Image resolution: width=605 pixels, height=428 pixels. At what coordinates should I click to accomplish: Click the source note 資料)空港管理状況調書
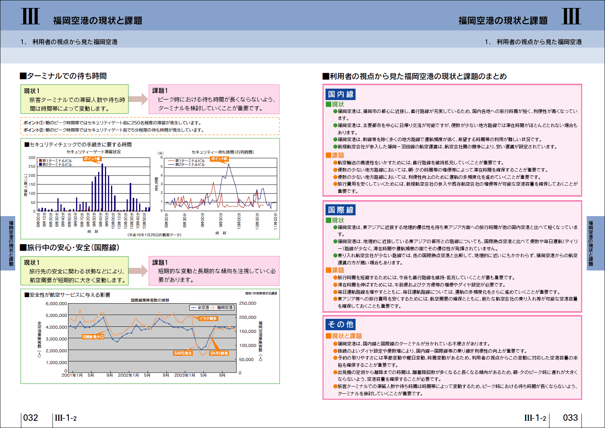pos(261,293)
